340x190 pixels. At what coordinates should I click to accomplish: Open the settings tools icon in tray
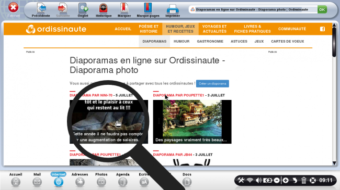click(241, 180)
